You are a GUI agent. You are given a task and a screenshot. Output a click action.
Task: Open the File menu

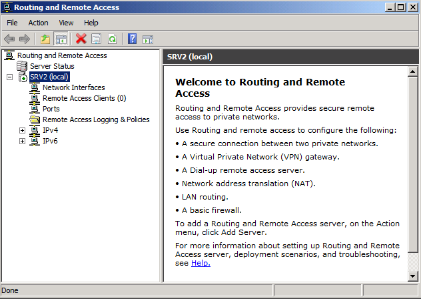click(x=12, y=23)
